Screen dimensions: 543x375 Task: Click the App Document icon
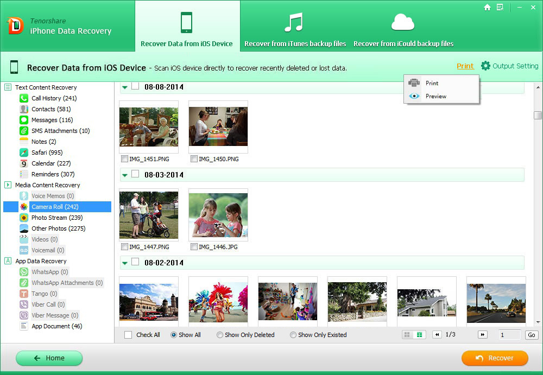point(23,326)
